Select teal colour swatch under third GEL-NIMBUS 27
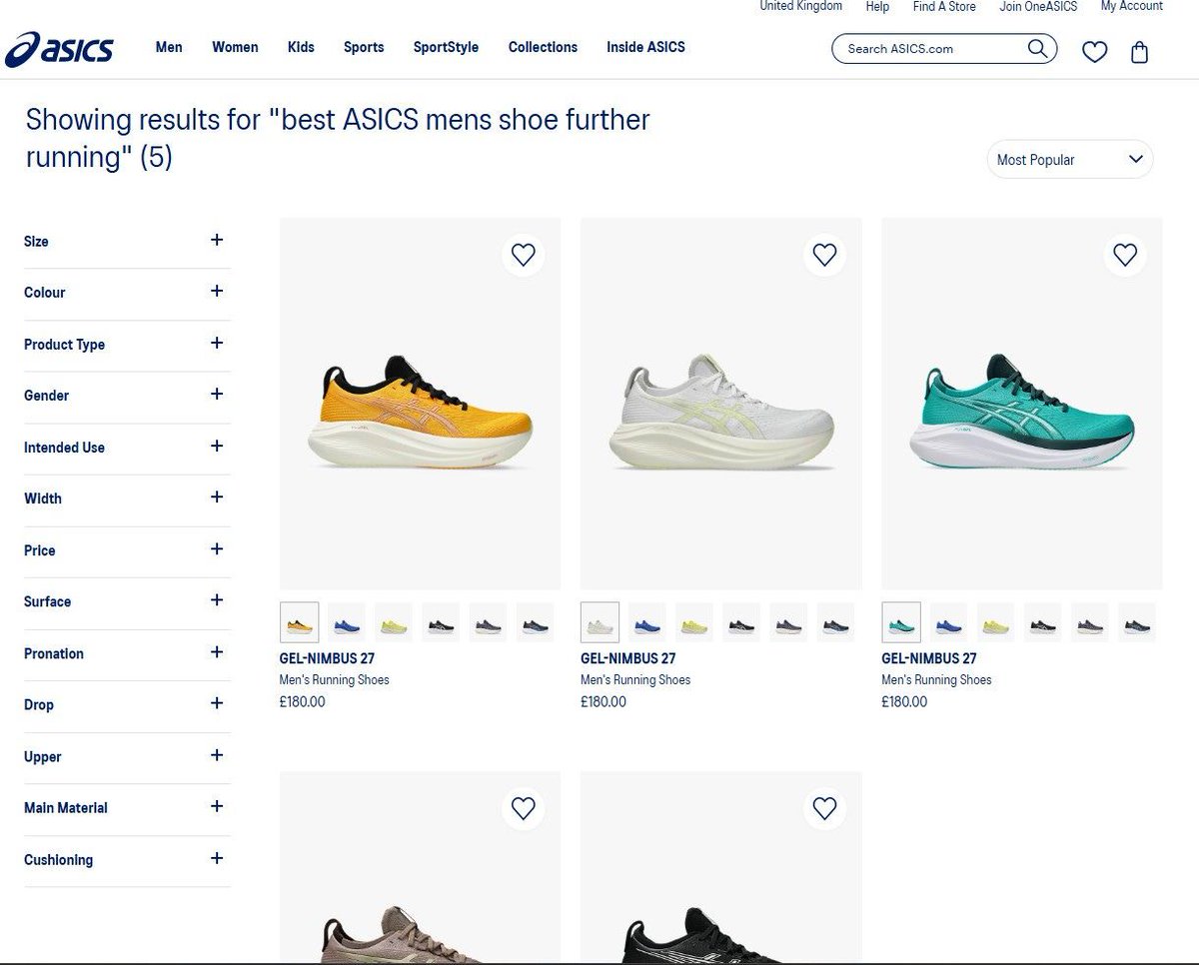The width and height of the screenshot is (1199, 965). [x=901, y=622]
